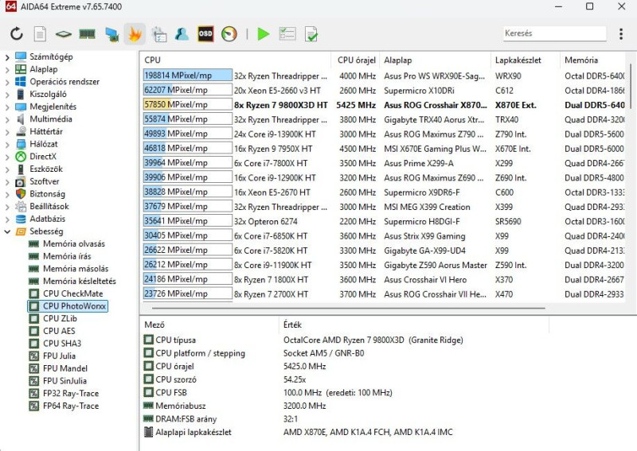
Task: Expand the Alaplap tree node
Action: coord(7,70)
